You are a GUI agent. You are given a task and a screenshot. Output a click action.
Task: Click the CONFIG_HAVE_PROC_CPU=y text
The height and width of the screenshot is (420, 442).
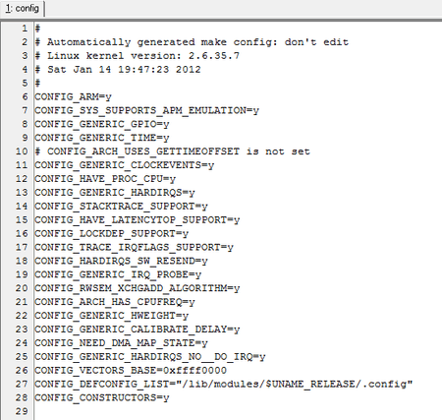pyautogui.click(x=105, y=179)
